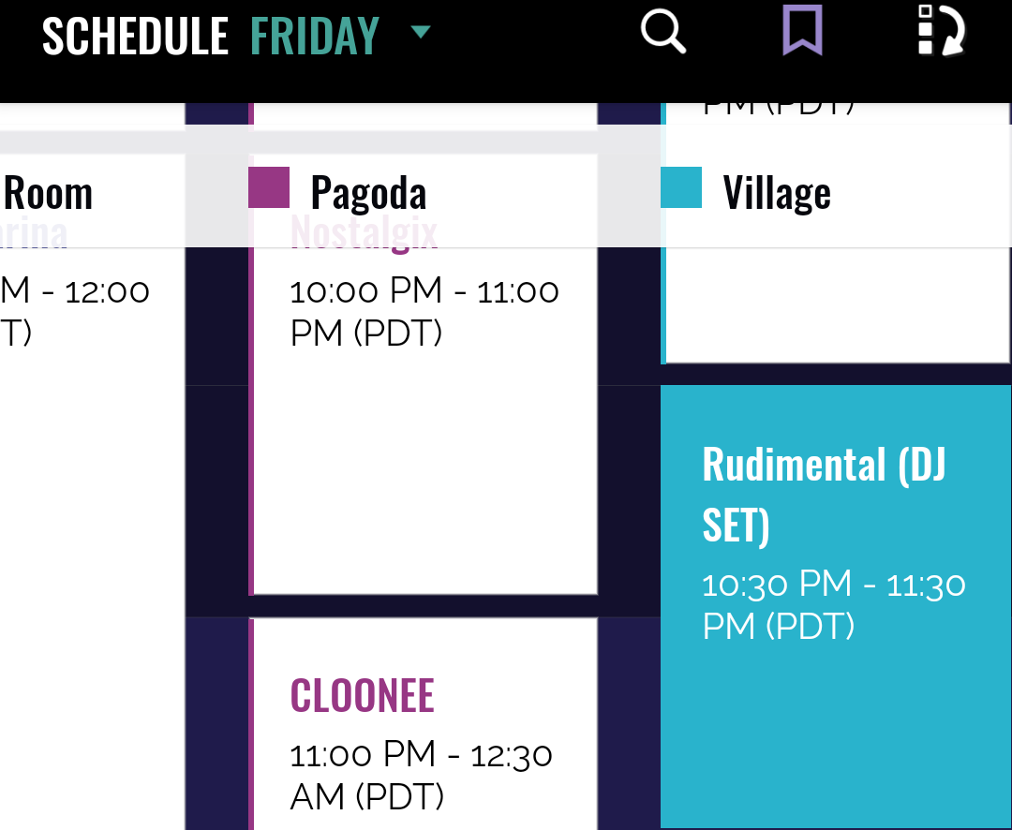This screenshot has width=1012, height=830.
Task: Open the CLOONEE set link
Action: tap(363, 695)
